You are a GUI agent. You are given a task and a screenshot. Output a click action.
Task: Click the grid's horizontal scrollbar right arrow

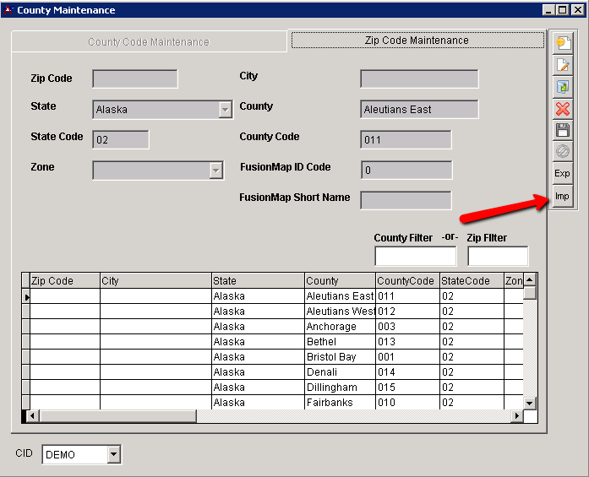tap(516, 416)
